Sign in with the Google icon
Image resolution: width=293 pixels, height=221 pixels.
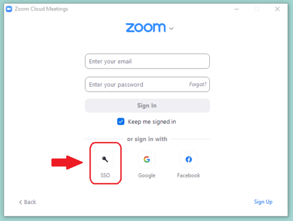146,159
